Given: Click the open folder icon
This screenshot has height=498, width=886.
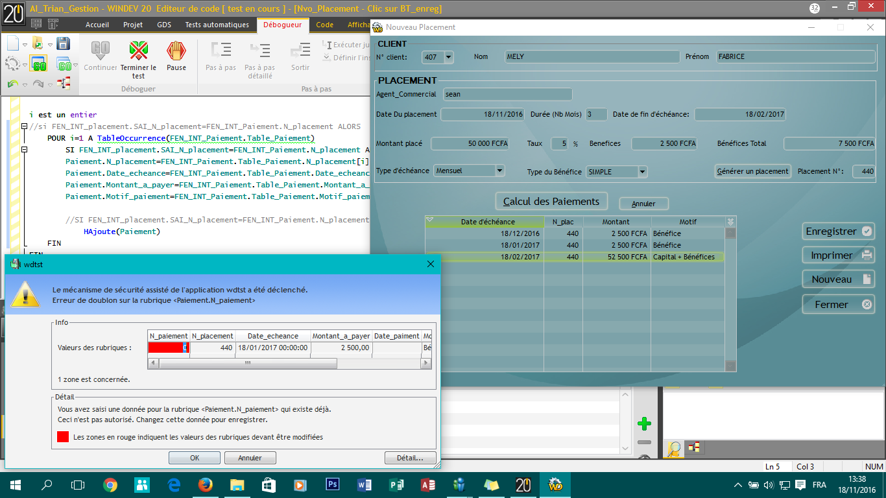Looking at the screenshot, I should tap(37, 43).
